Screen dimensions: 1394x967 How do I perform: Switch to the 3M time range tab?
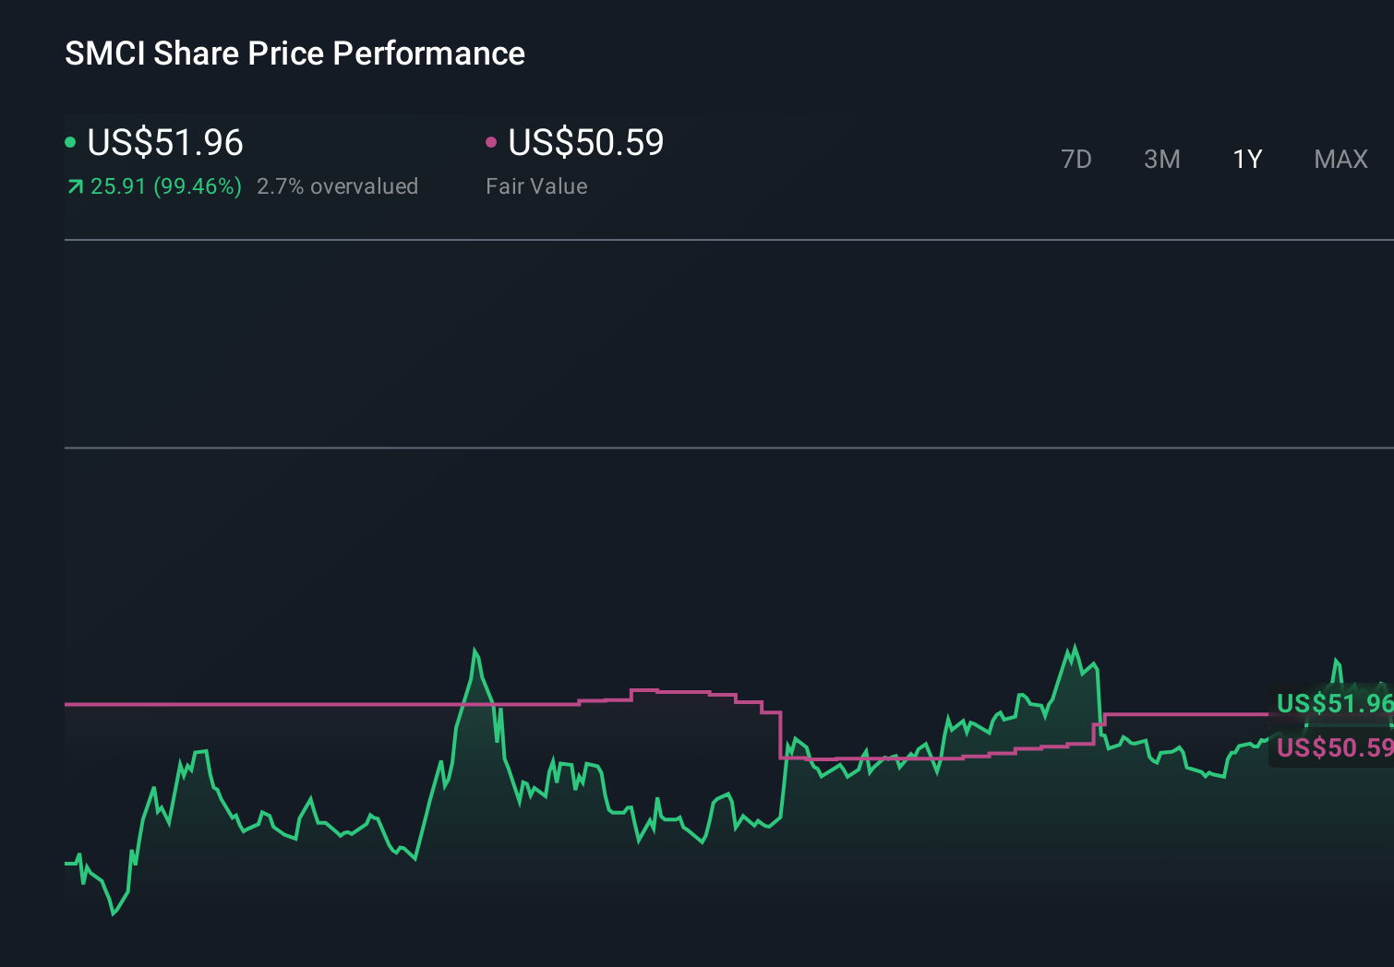[1161, 159]
